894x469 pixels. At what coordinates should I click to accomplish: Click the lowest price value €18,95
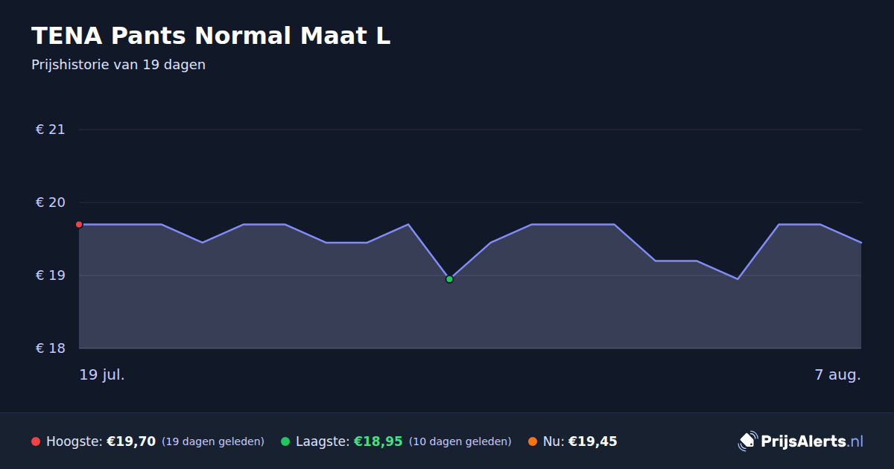378,441
